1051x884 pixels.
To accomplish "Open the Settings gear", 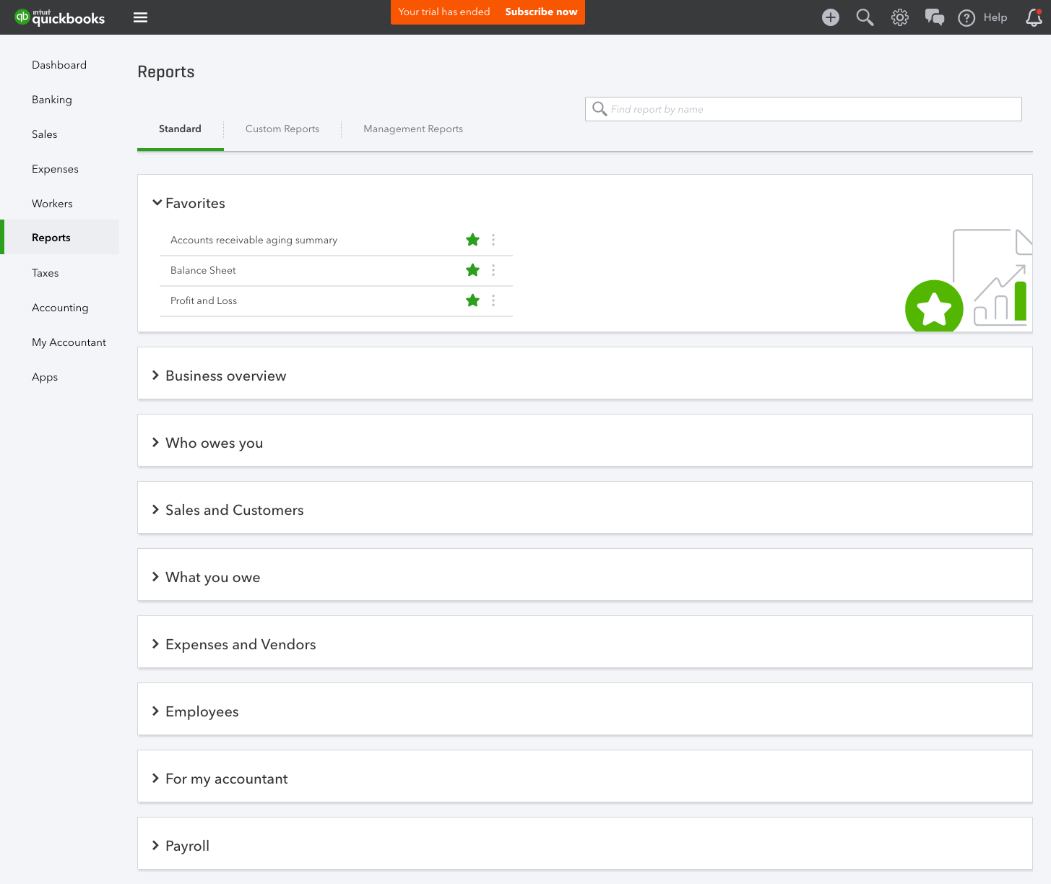I will coord(899,17).
